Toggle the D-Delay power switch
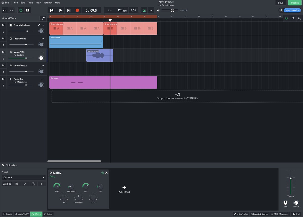This screenshot has height=217, width=303. click(103, 173)
